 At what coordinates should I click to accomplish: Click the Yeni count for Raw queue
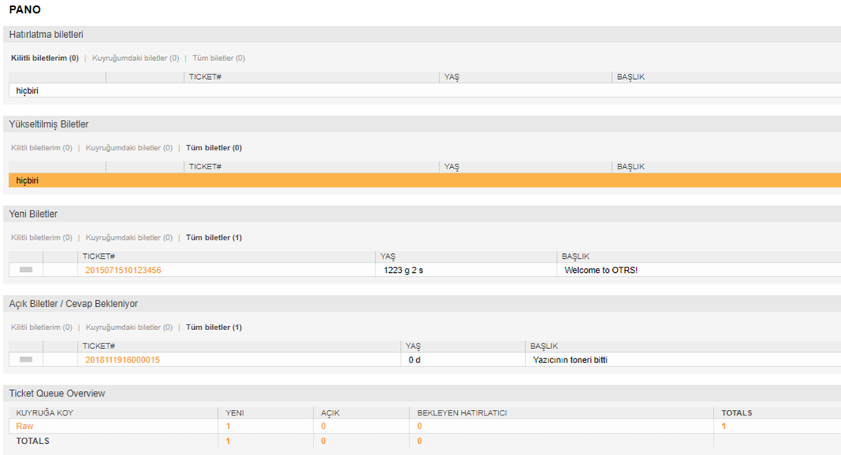click(228, 427)
